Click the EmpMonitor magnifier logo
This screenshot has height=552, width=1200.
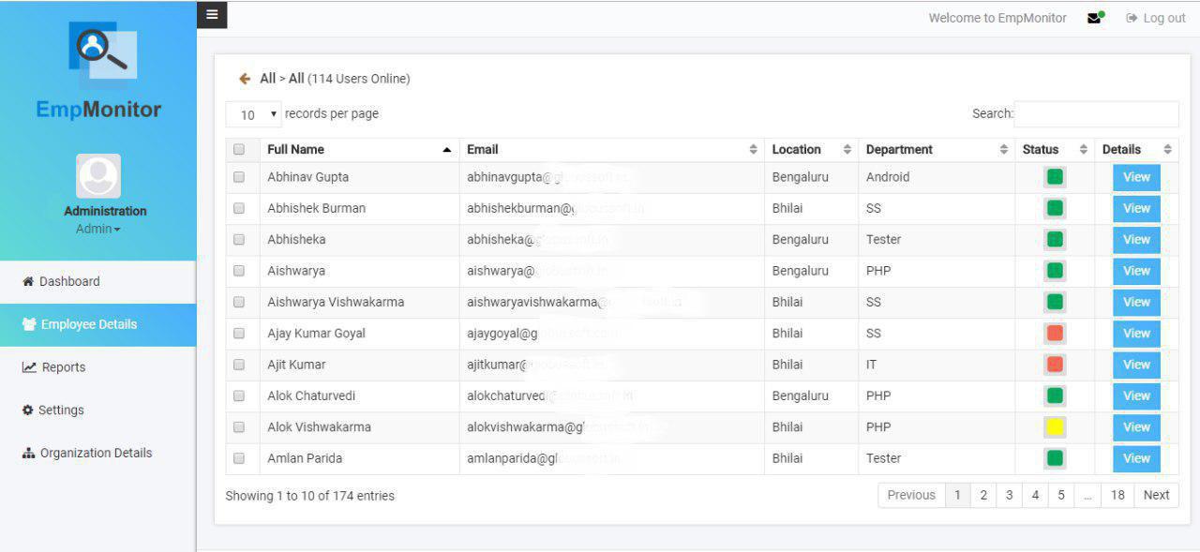tap(102, 52)
